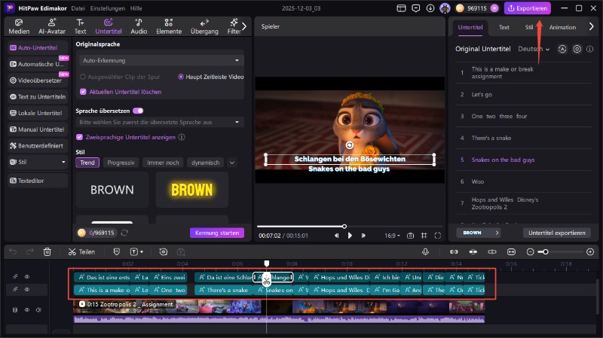This screenshot has height=338, width=603.
Task: Open subtitle settings gear icon in right panel
Action: click(577, 49)
